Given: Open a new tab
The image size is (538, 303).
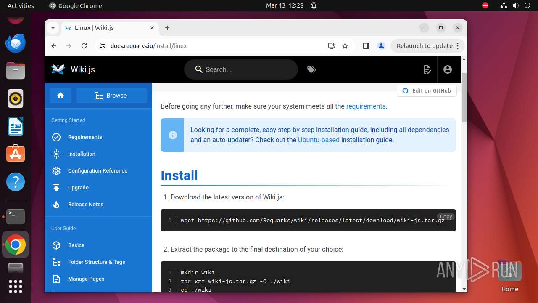Looking at the screenshot, I should (x=167, y=28).
